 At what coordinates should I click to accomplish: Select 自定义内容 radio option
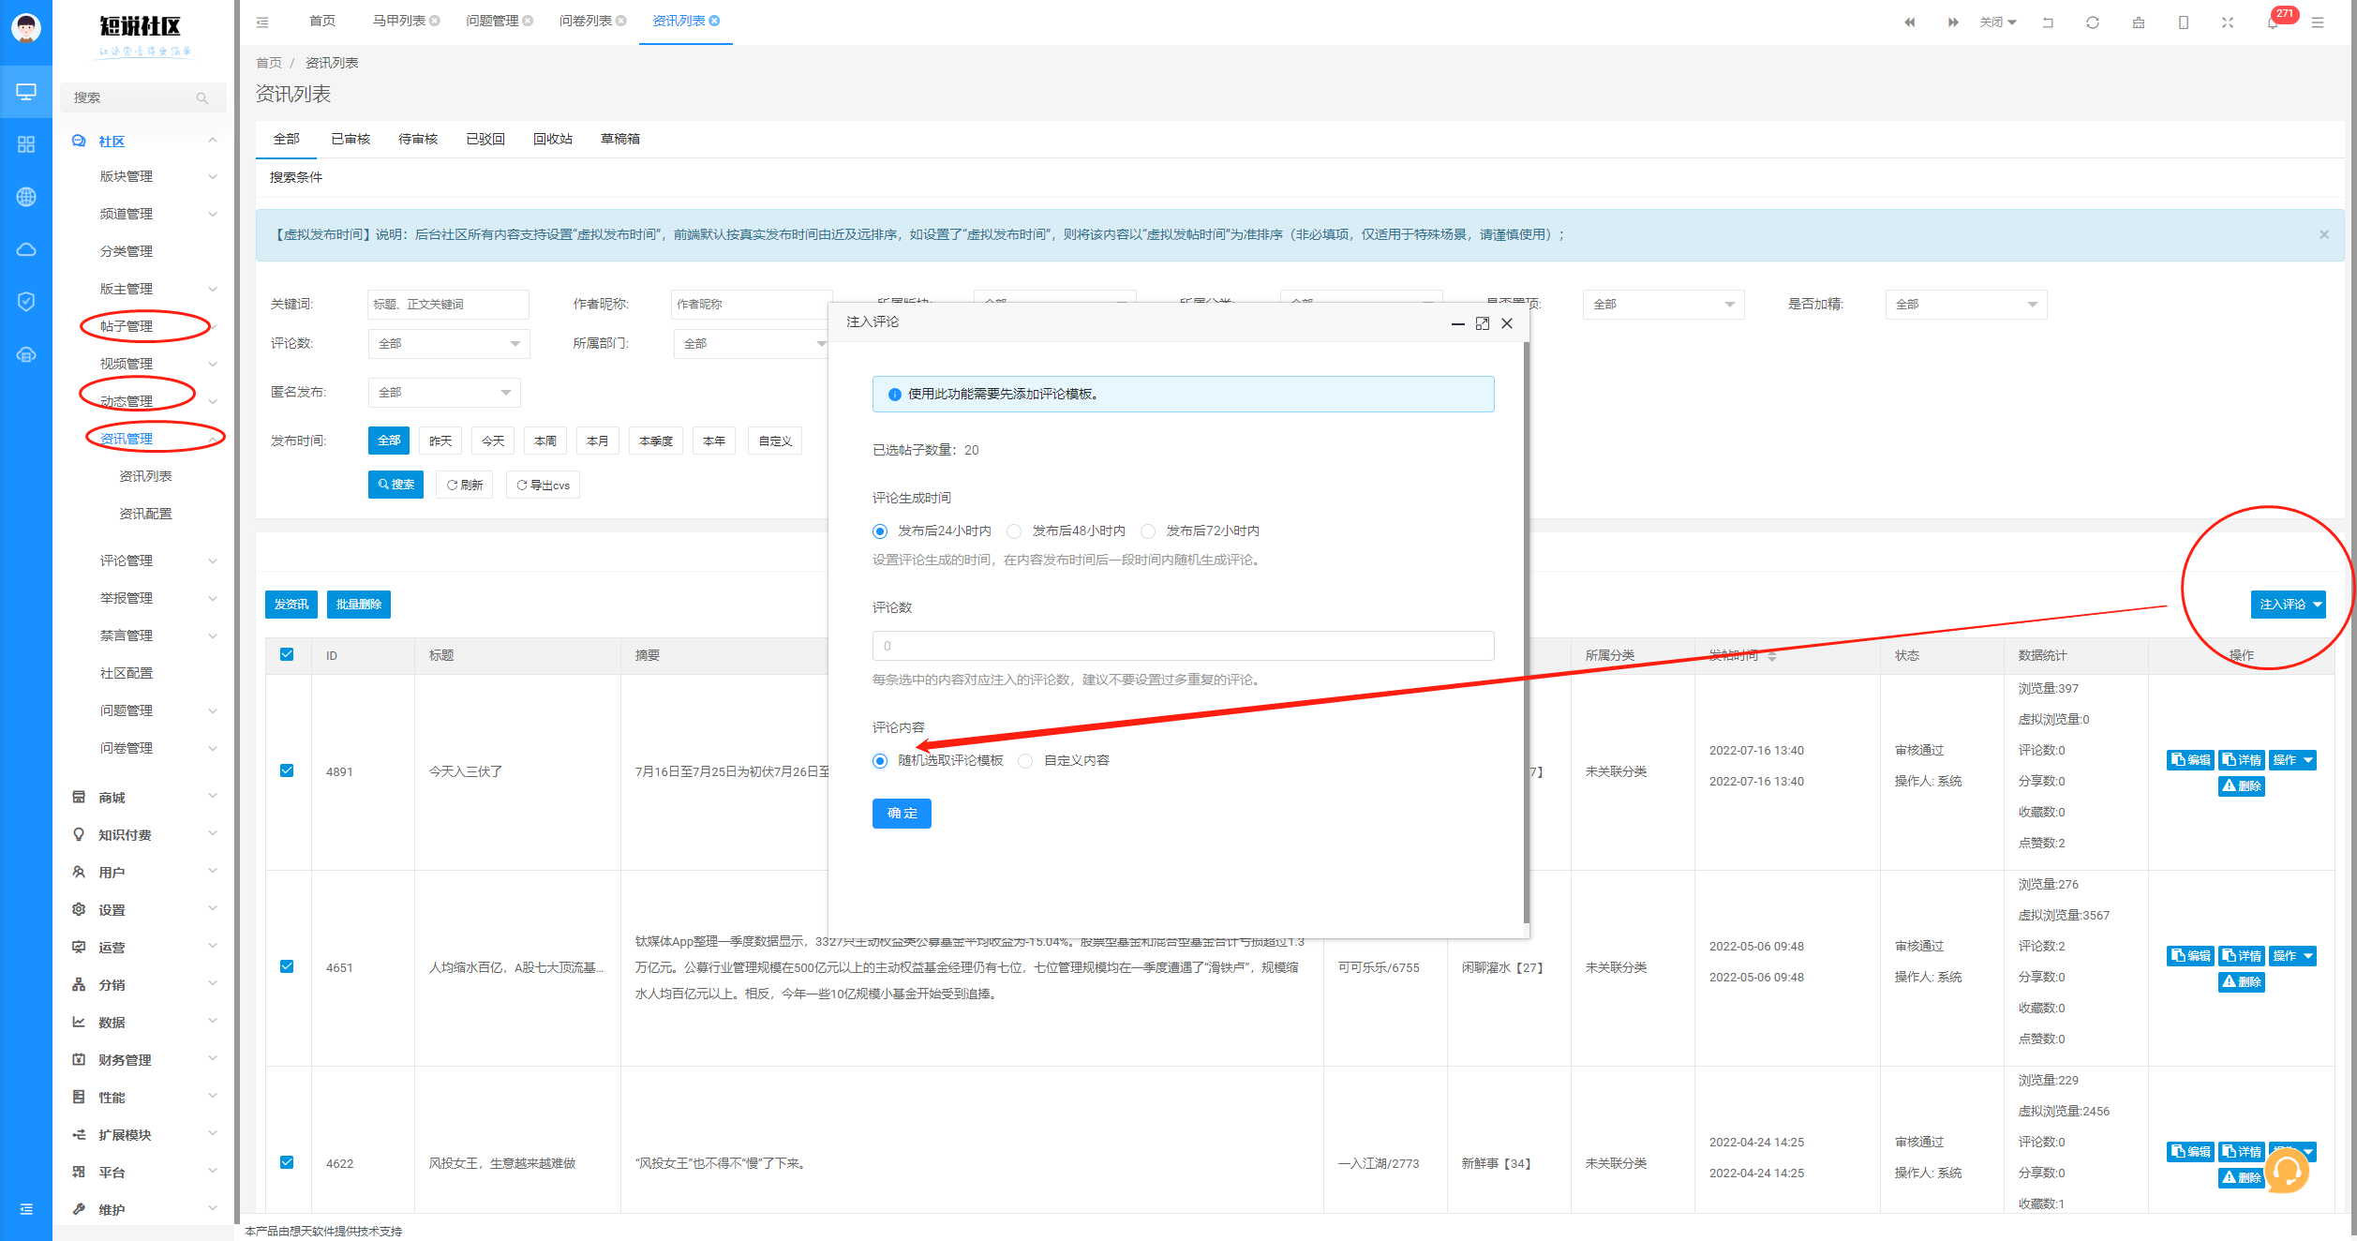click(x=1026, y=761)
